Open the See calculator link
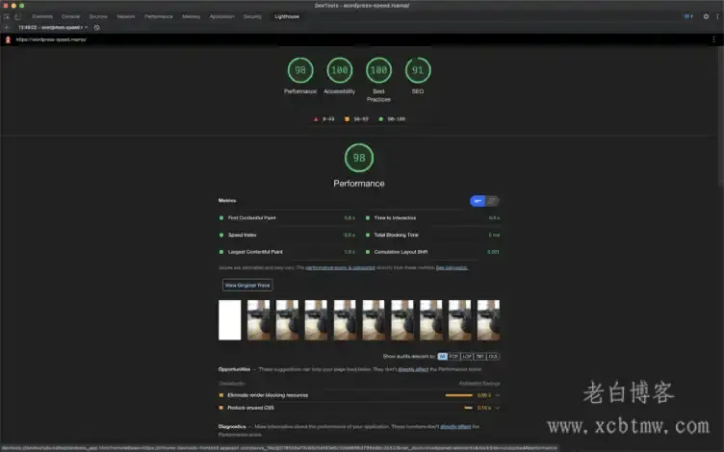Viewport: 724px width, 452px height. 452,267
